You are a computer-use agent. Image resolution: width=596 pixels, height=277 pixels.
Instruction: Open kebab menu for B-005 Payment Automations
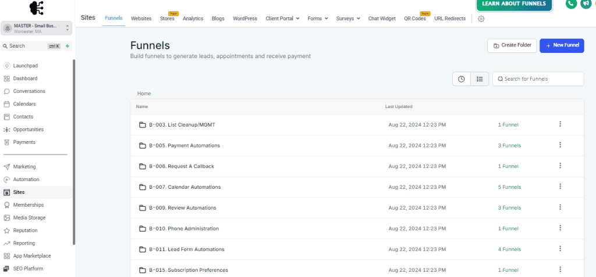point(560,145)
